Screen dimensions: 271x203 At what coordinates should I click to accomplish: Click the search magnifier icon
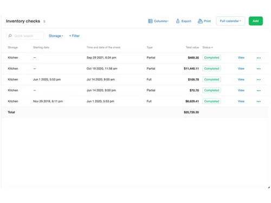[x=10, y=36]
